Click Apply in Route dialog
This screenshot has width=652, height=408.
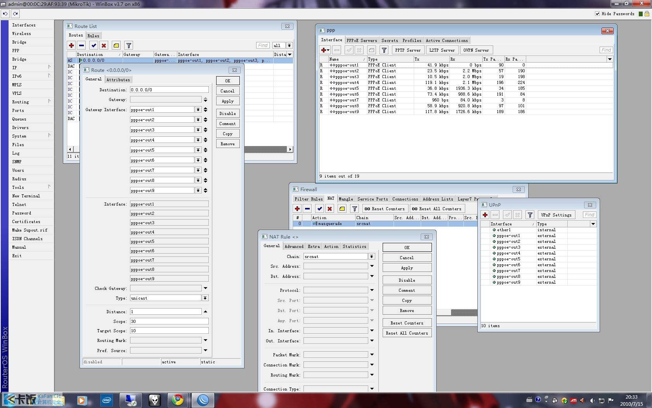tap(228, 101)
